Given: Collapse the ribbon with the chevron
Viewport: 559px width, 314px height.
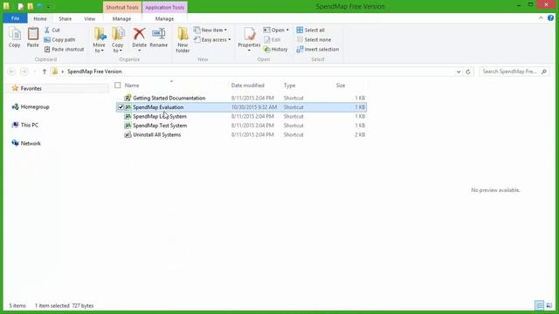Looking at the screenshot, I should tap(541, 17).
